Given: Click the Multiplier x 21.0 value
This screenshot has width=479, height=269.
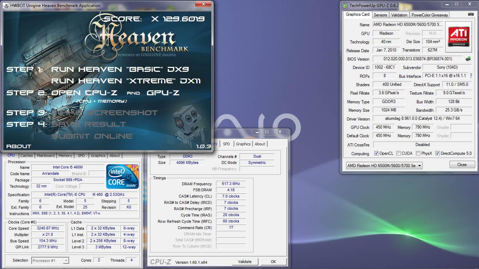Looking at the screenshot, I should pyautogui.click(x=48, y=235).
